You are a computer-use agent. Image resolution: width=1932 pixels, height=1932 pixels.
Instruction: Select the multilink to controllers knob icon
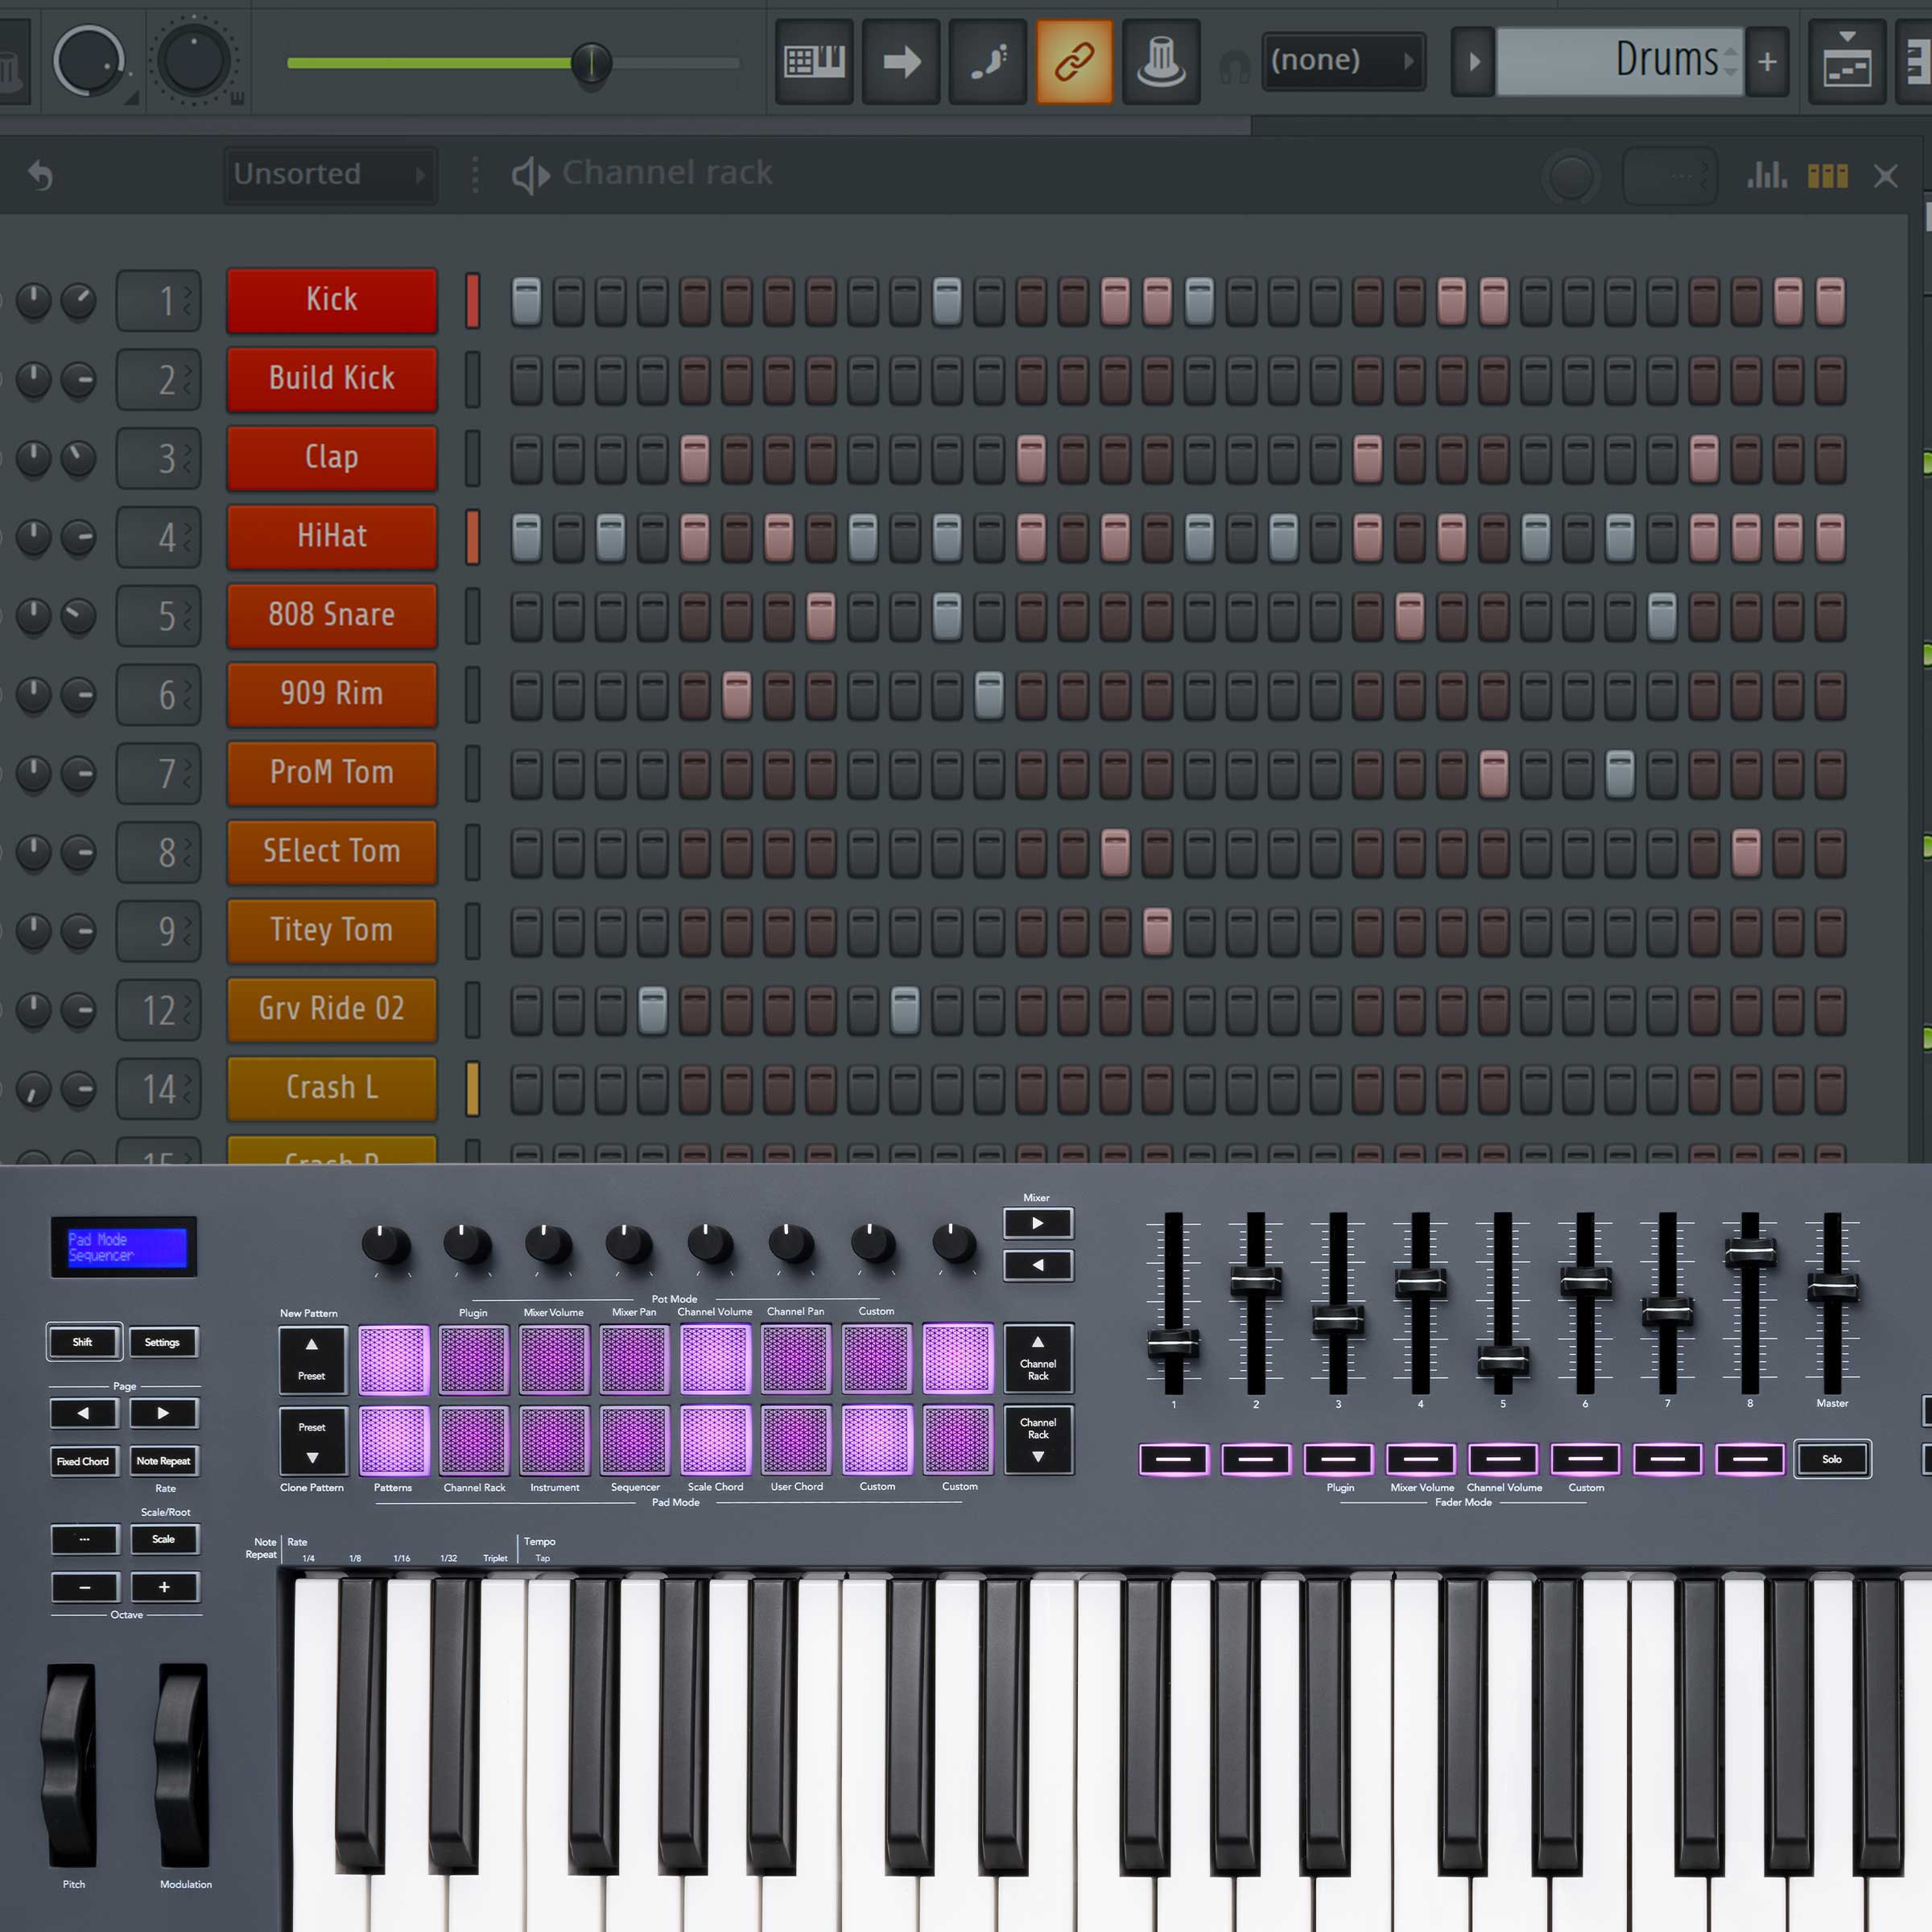click(1161, 60)
